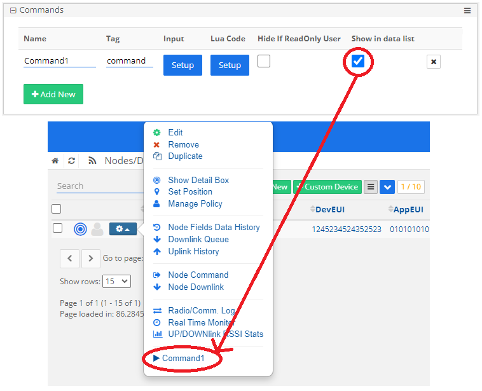Open the Show rows dropdown

point(116,281)
